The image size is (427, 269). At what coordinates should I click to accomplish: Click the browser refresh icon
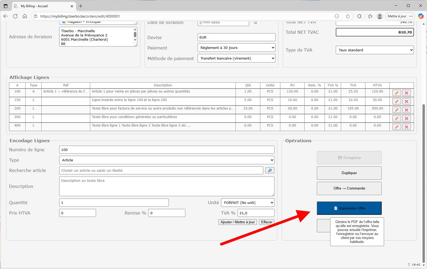(x=15, y=16)
